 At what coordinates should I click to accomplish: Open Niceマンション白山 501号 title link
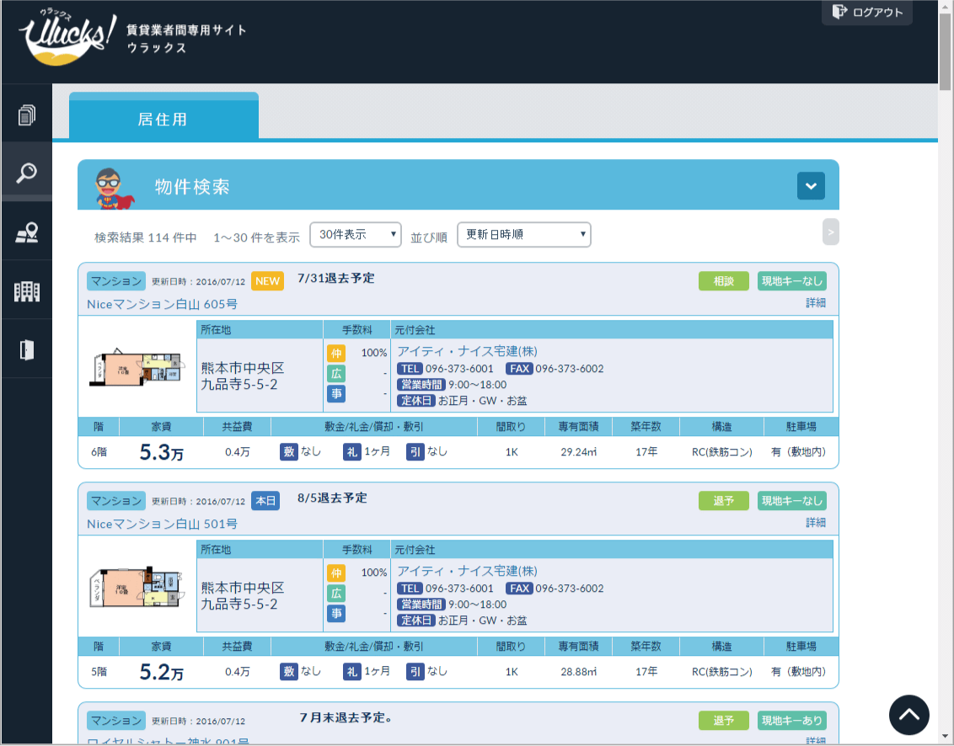click(162, 524)
